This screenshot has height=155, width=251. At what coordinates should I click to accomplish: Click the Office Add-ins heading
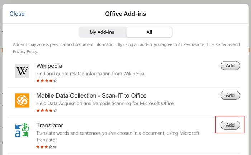[126, 14]
